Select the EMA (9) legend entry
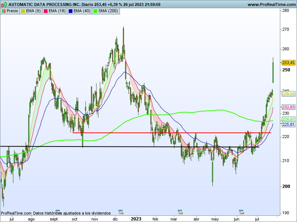Screen dimensions: 297x222 pyautogui.click(x=31, y=11)
